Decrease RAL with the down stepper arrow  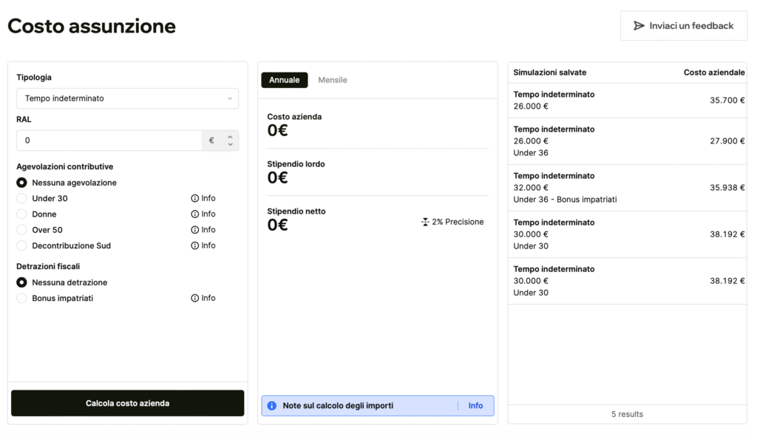(231, 144)
